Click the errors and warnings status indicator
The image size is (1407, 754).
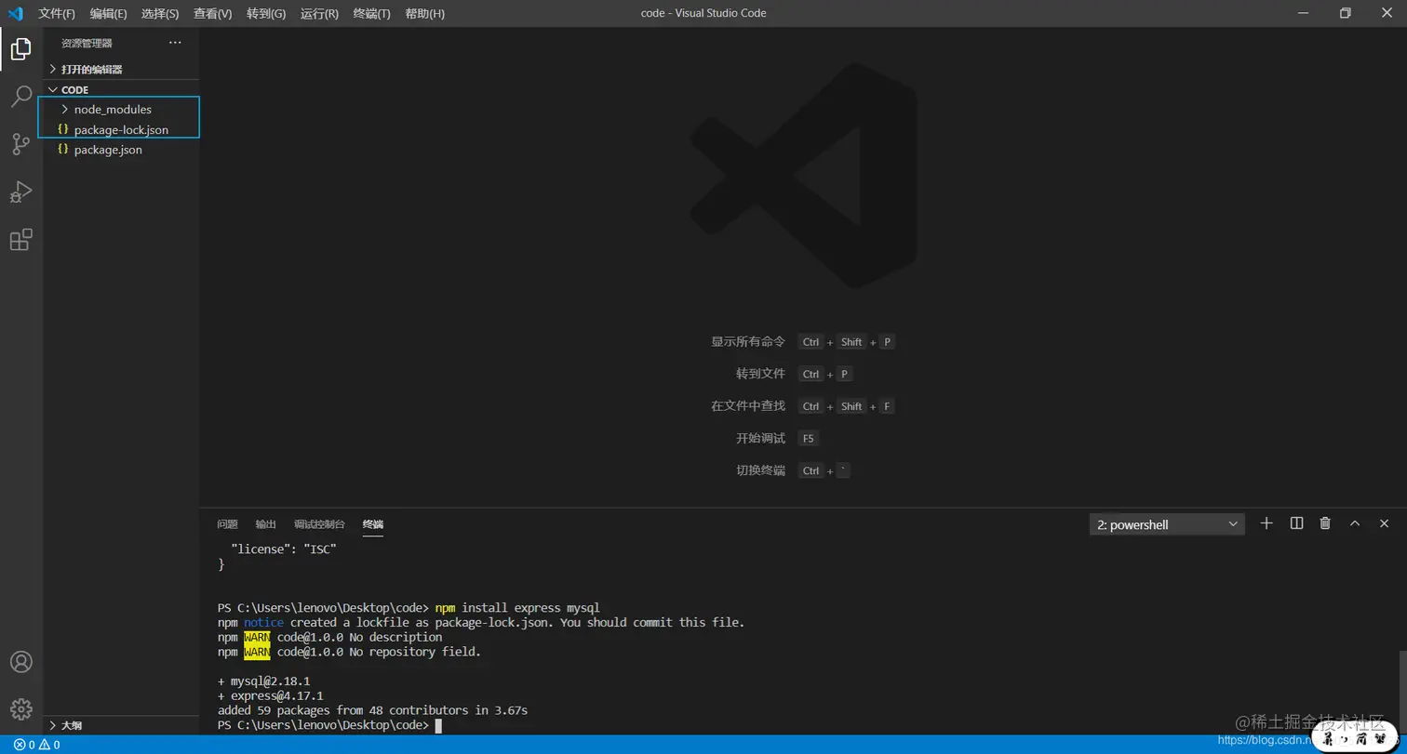point(36,745)
